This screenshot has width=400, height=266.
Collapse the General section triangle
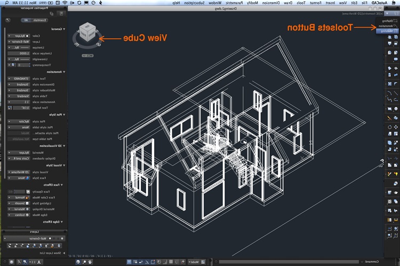[64, 29]
